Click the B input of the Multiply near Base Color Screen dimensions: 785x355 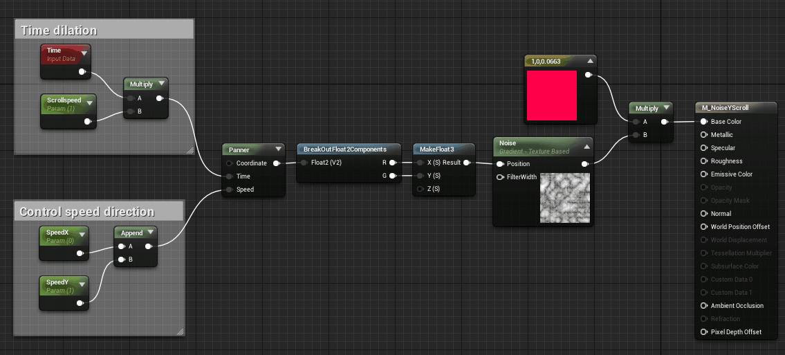[636, 135]
